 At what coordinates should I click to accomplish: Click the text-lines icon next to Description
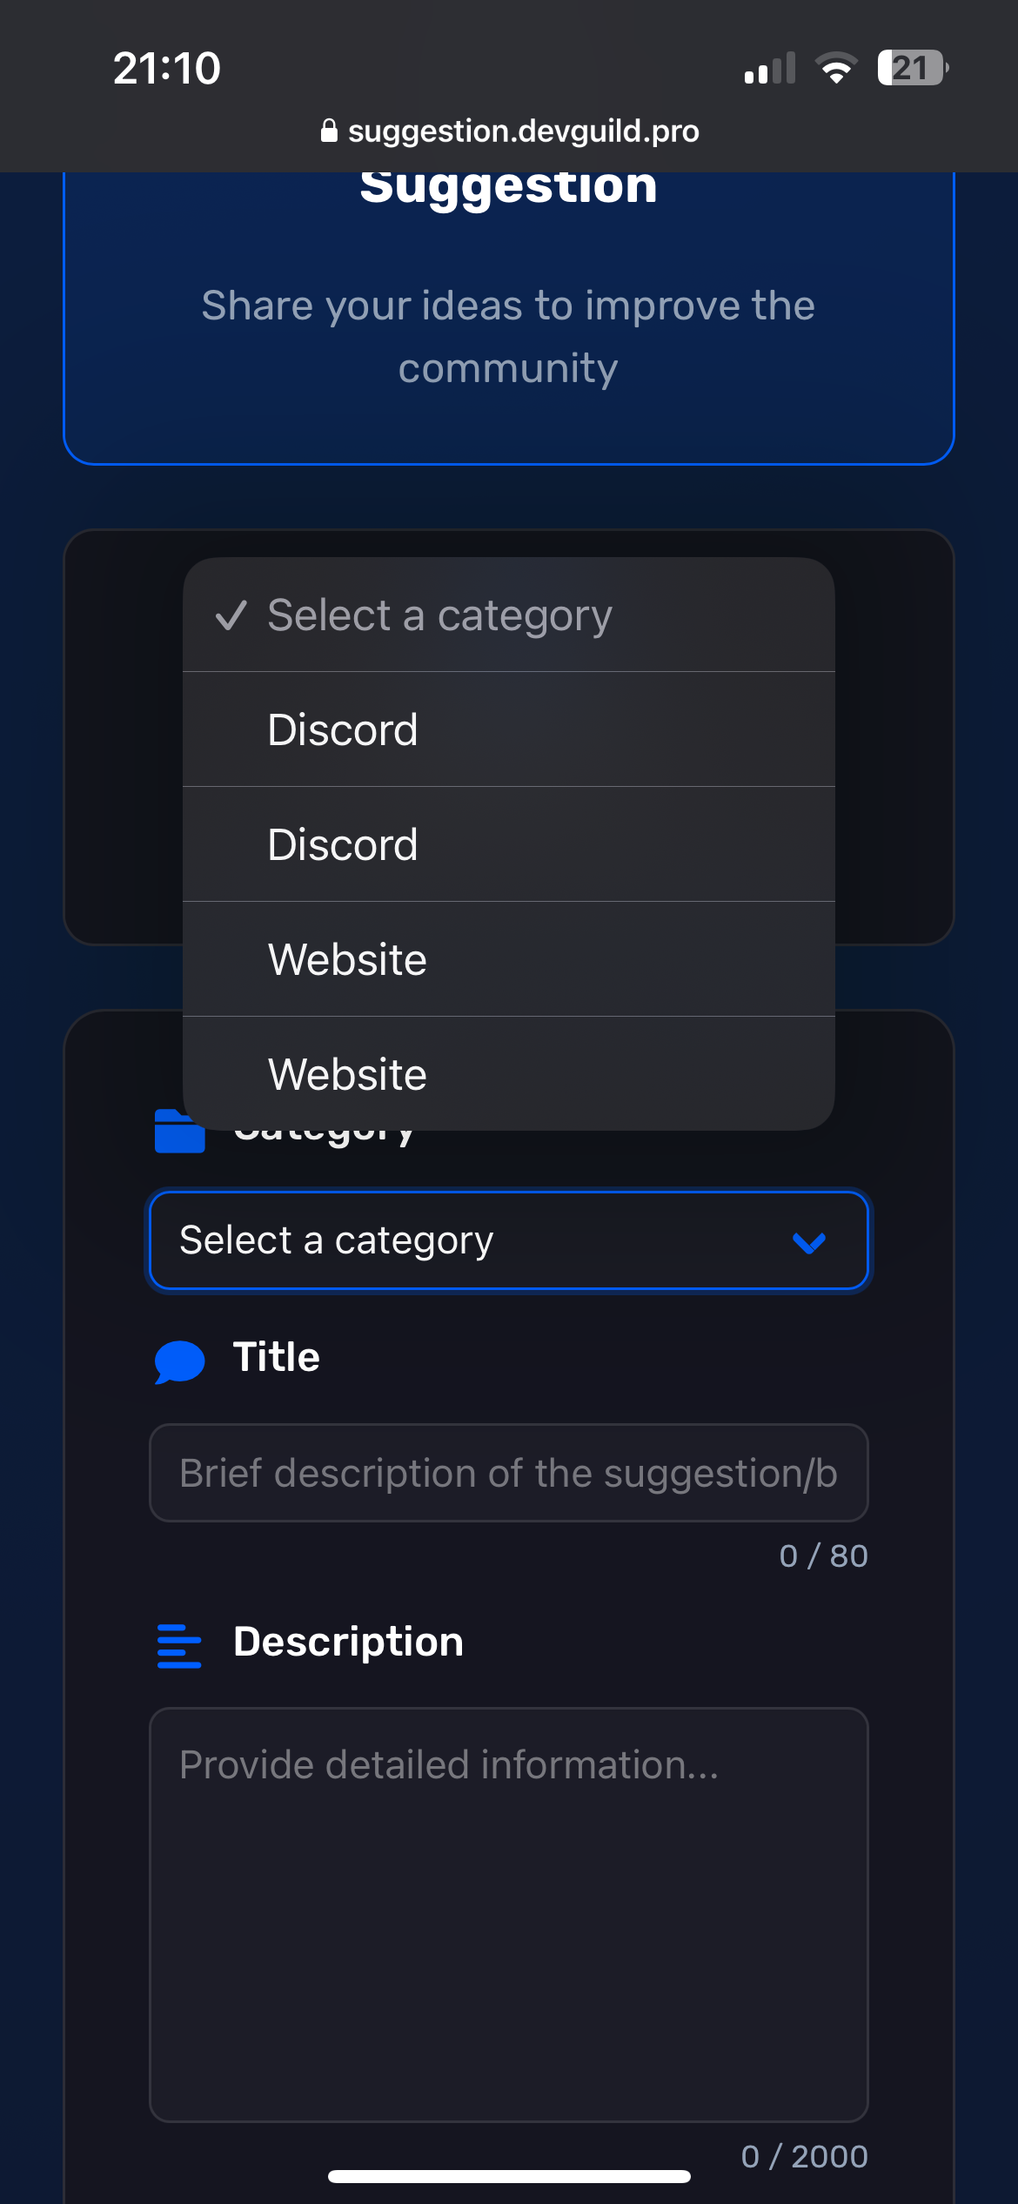pyautogui.click(x=179, y=1645)
